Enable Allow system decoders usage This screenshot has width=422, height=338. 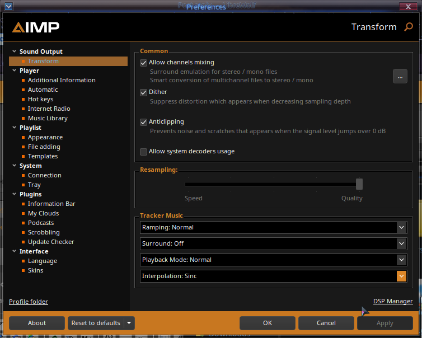(x=144, y=152)
